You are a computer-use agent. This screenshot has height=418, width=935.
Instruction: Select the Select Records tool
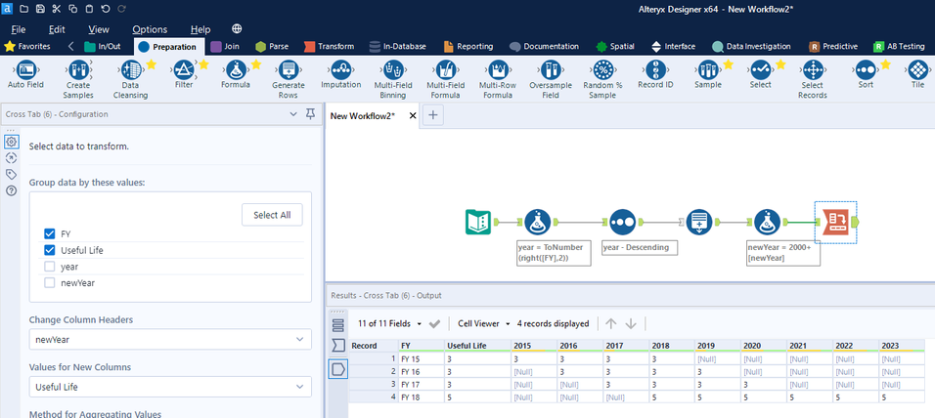[x=812, y=79]
